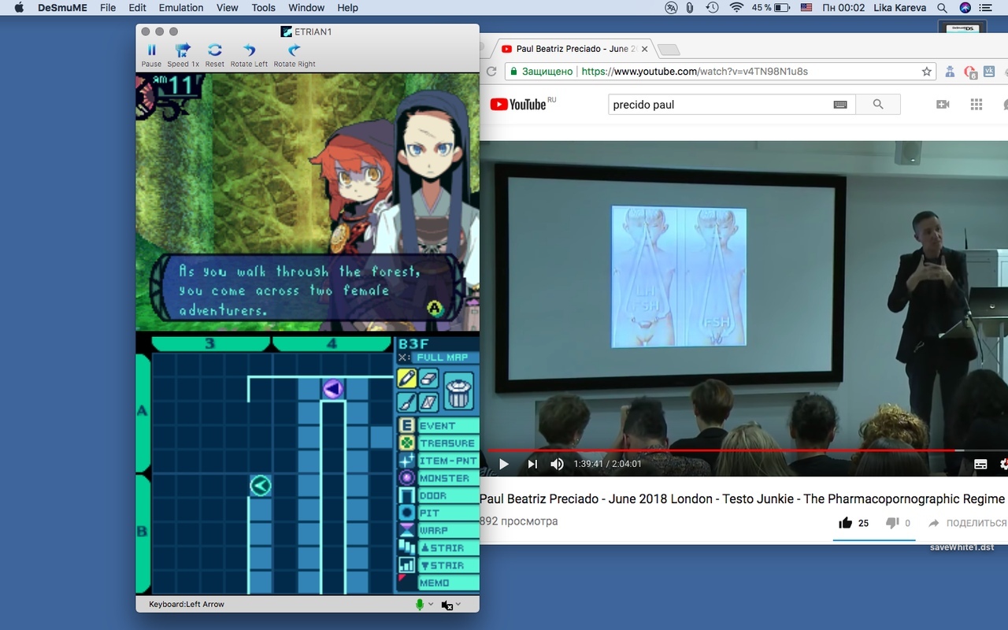Click the VK browser extension icon
Screen dimensions: 1008x630
pyautogui.click(x=991, y=72)
